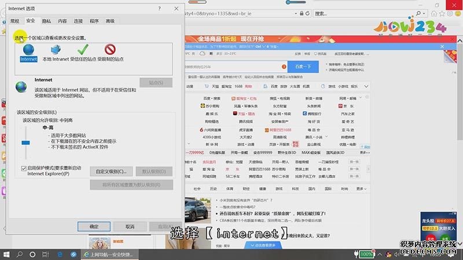Open taskbar search magnifier
This screenshot has height=260, width=463.
pyautogui.click(x=20, y=254)
